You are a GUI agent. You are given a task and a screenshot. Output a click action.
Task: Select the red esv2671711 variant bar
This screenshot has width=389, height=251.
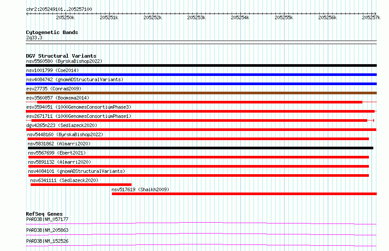pyautogui.click(x=199, y=120)
